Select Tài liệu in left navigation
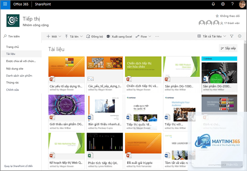The image size is (247, 171). [x=21, y=54]
